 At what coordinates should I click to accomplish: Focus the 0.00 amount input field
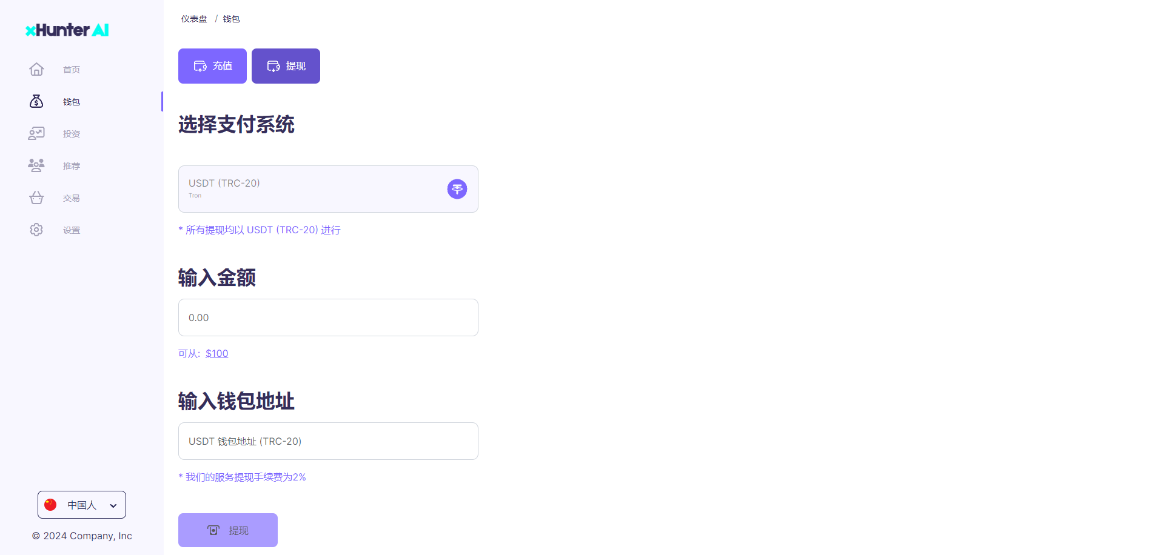(327, 317)
